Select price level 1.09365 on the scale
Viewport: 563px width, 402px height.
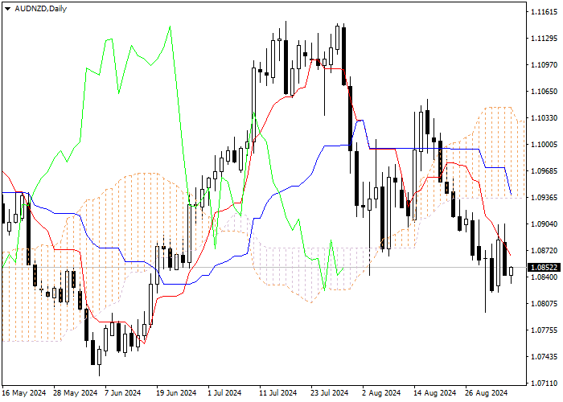point(544,198)
